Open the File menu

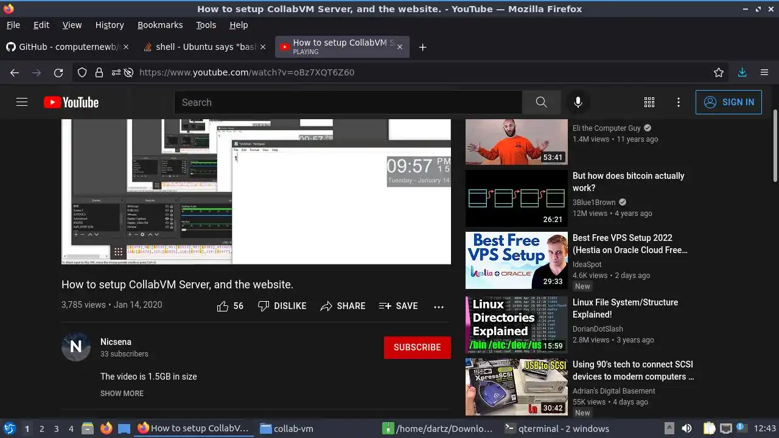(13, 25)
